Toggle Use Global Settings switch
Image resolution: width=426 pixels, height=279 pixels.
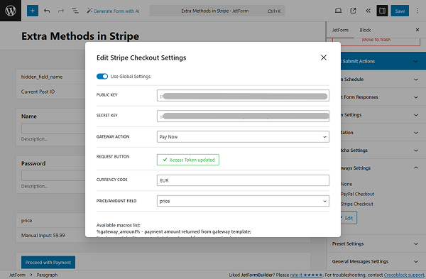[x=102, y=77]
